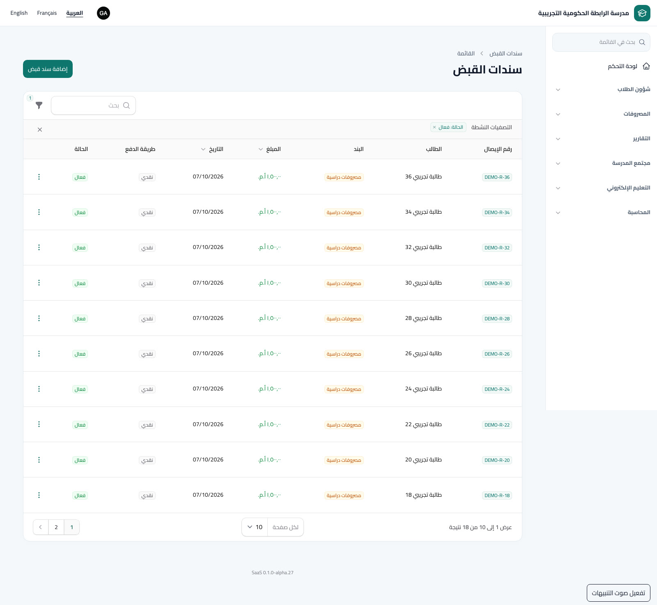Select العربية language option

[75, 13]
